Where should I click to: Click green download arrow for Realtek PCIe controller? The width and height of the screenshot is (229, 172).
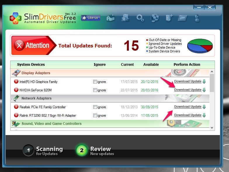pos(204,107)
